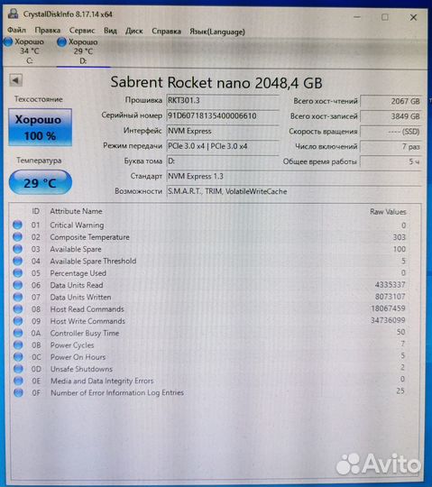Click the status dot for Composite Temperature
Image resolution: width=432 pixels, height=487 pixels.
click(18, 237)
